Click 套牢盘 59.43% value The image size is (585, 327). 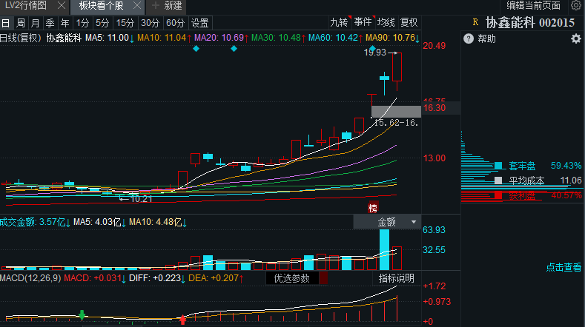point(566,166)
